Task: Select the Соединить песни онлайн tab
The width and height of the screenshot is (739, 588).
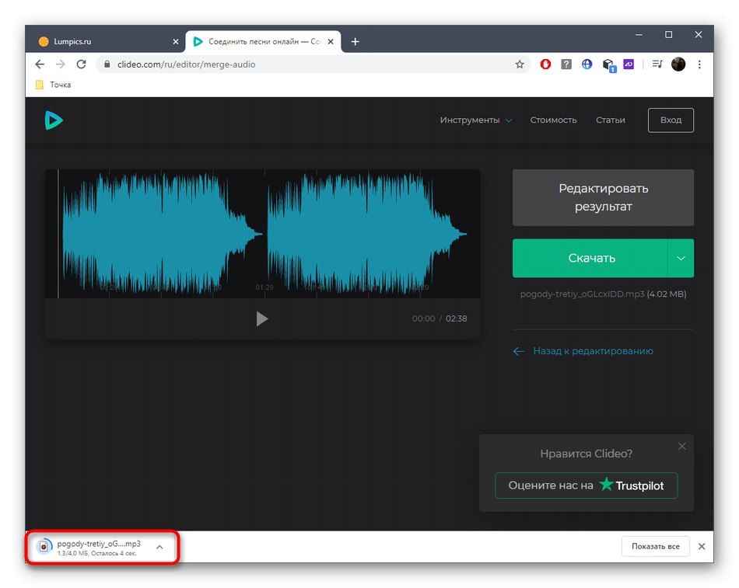Action: click(263, 41)
